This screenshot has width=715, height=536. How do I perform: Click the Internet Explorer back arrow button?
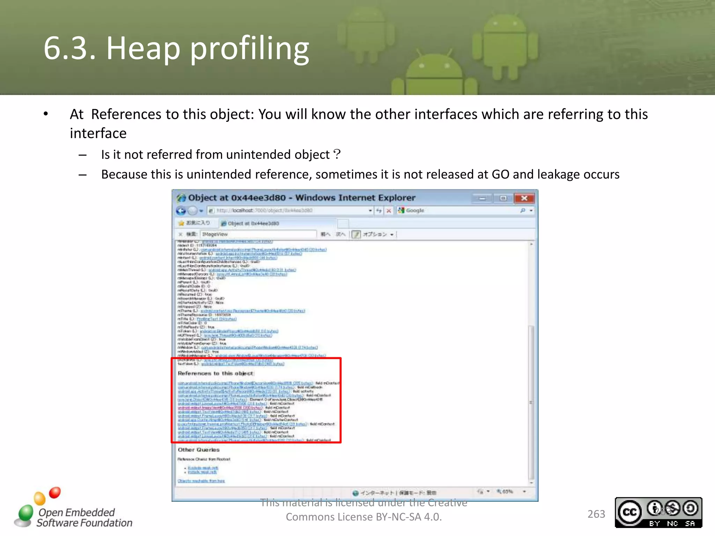coord(181,210)
